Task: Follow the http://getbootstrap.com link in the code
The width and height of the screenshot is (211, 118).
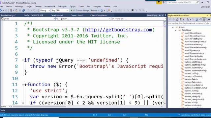Action: [x=119, y=30]
